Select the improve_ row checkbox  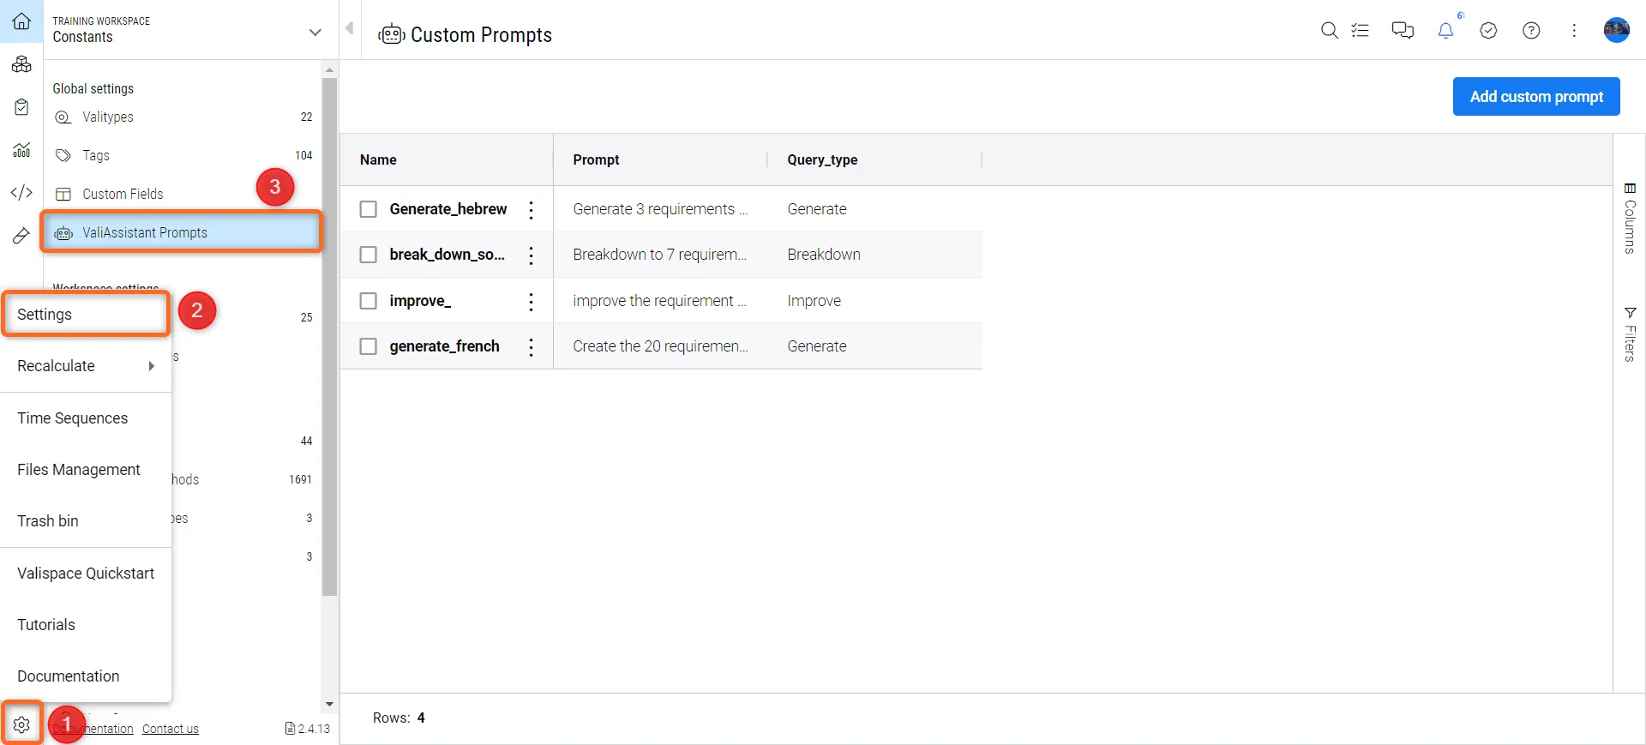pyautogui.click(x=369, y=301)
